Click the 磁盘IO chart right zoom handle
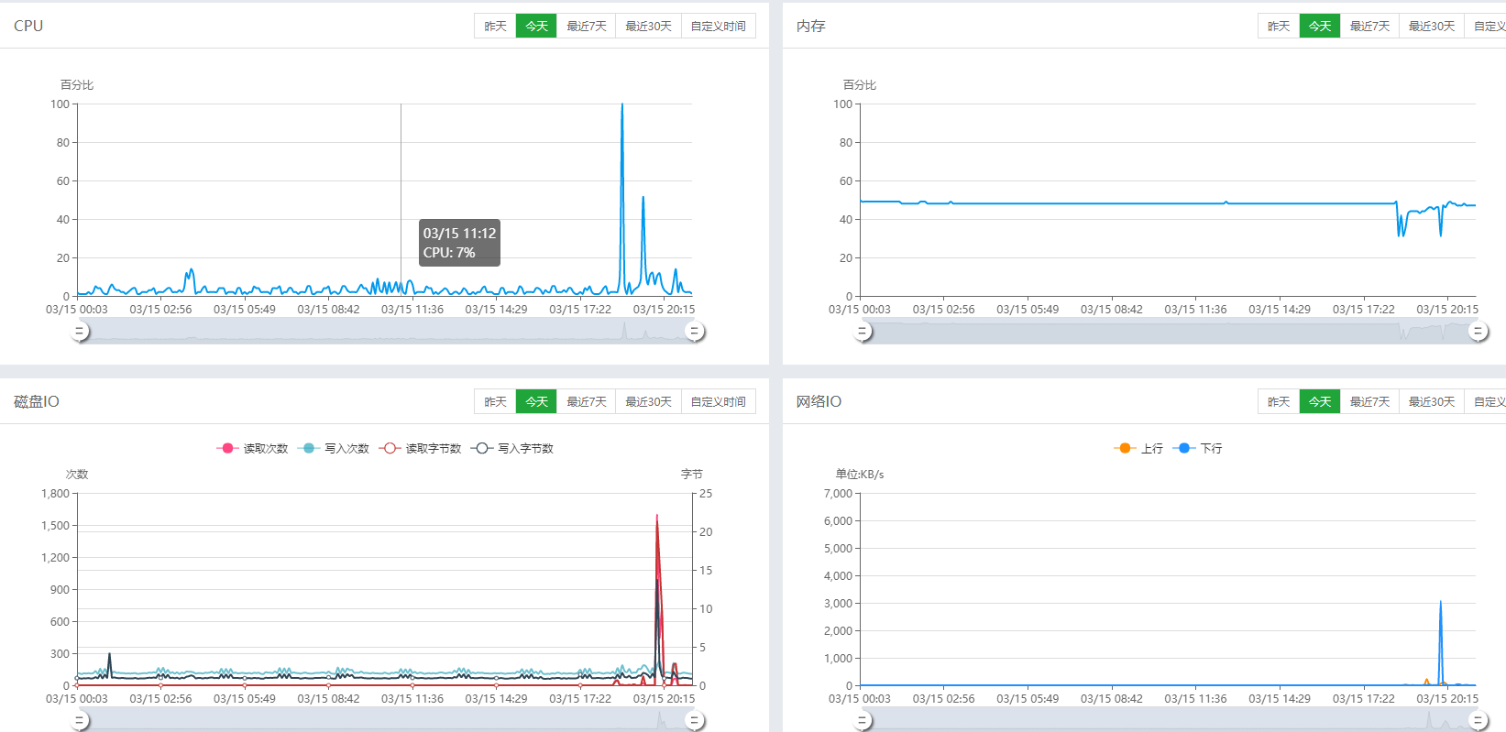The width and height of the screenshot is (1506, 732). (x=695, y=721)
